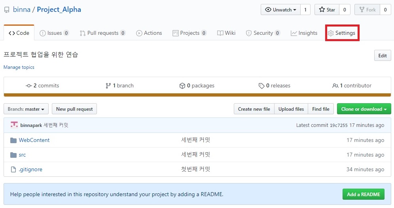
Task: Click the graph icon on Insights tab
Action: pyautogui.click(x=294, y=33)
